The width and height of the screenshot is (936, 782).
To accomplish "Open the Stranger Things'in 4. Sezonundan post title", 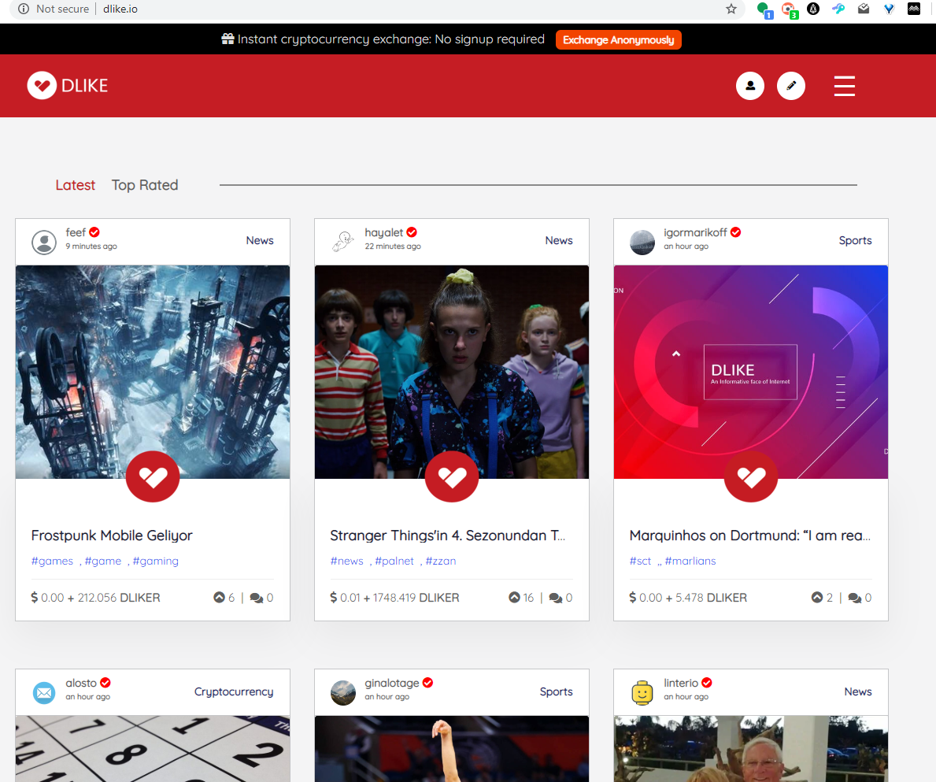I will 448,536.
